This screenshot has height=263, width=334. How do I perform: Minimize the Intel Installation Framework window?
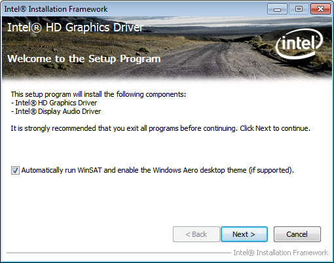pyautogui.click(x=277, y=9)
